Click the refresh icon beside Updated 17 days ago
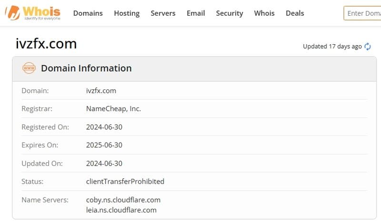Image resolution: width=381 pixels, height=224 pixels. coord(368,47)
